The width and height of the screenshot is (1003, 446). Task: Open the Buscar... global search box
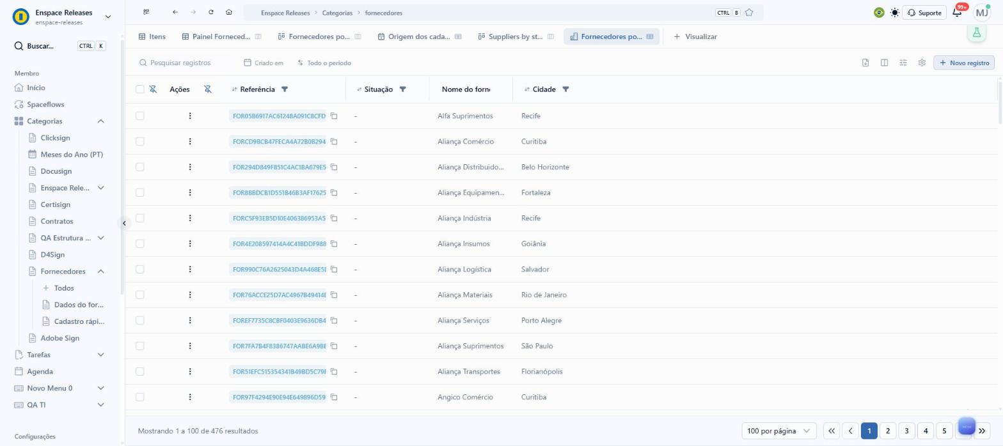tap(59, 46)
